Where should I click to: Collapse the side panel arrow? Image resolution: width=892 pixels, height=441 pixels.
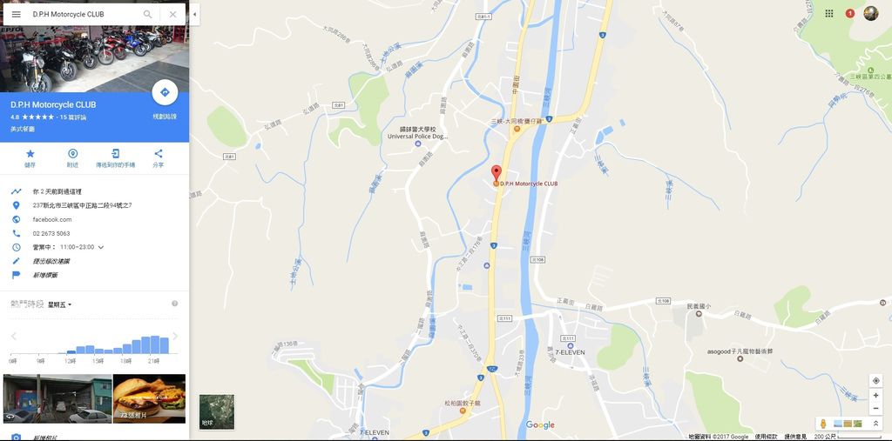click(x=195, y=14)
